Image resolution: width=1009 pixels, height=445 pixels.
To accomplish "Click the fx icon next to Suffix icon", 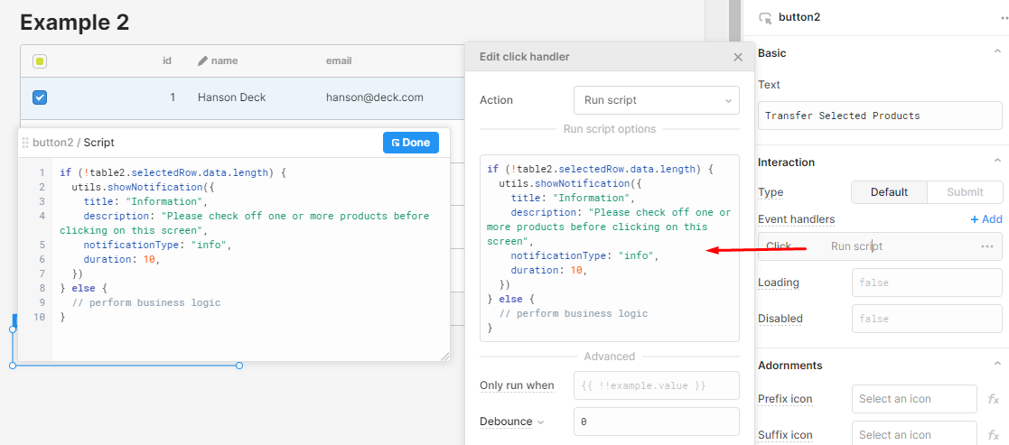I will [x=993, y=435].
